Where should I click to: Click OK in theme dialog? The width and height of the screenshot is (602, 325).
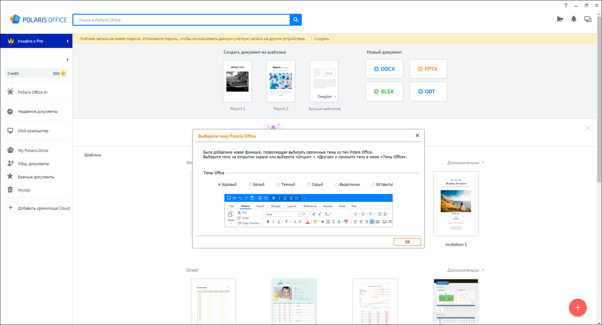click(407, 242)
